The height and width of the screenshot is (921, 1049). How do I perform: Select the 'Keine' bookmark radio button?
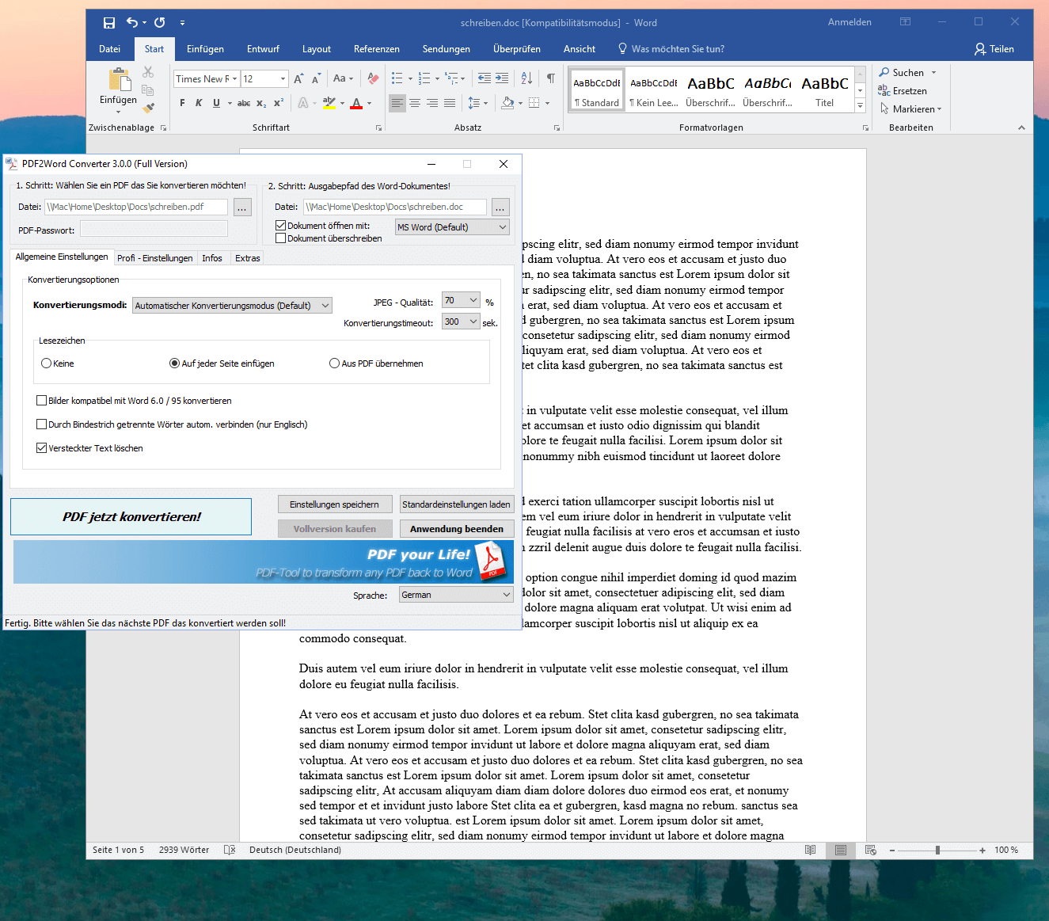click(x=46, y=363)
